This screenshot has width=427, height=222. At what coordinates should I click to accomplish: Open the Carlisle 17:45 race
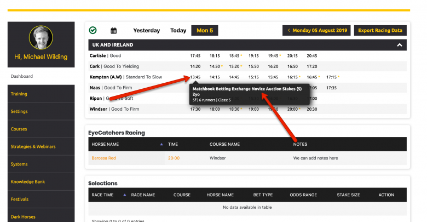195,56
